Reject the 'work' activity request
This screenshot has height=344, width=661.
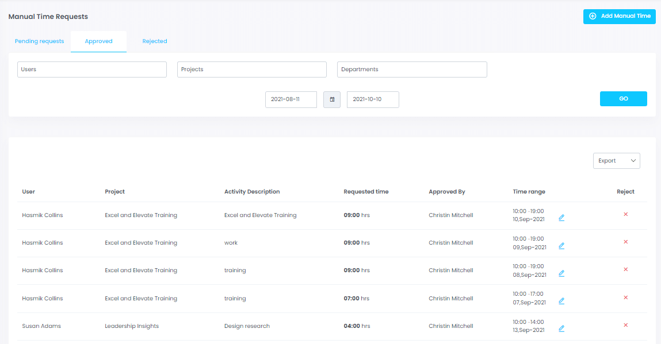click(x=625, y=242)
